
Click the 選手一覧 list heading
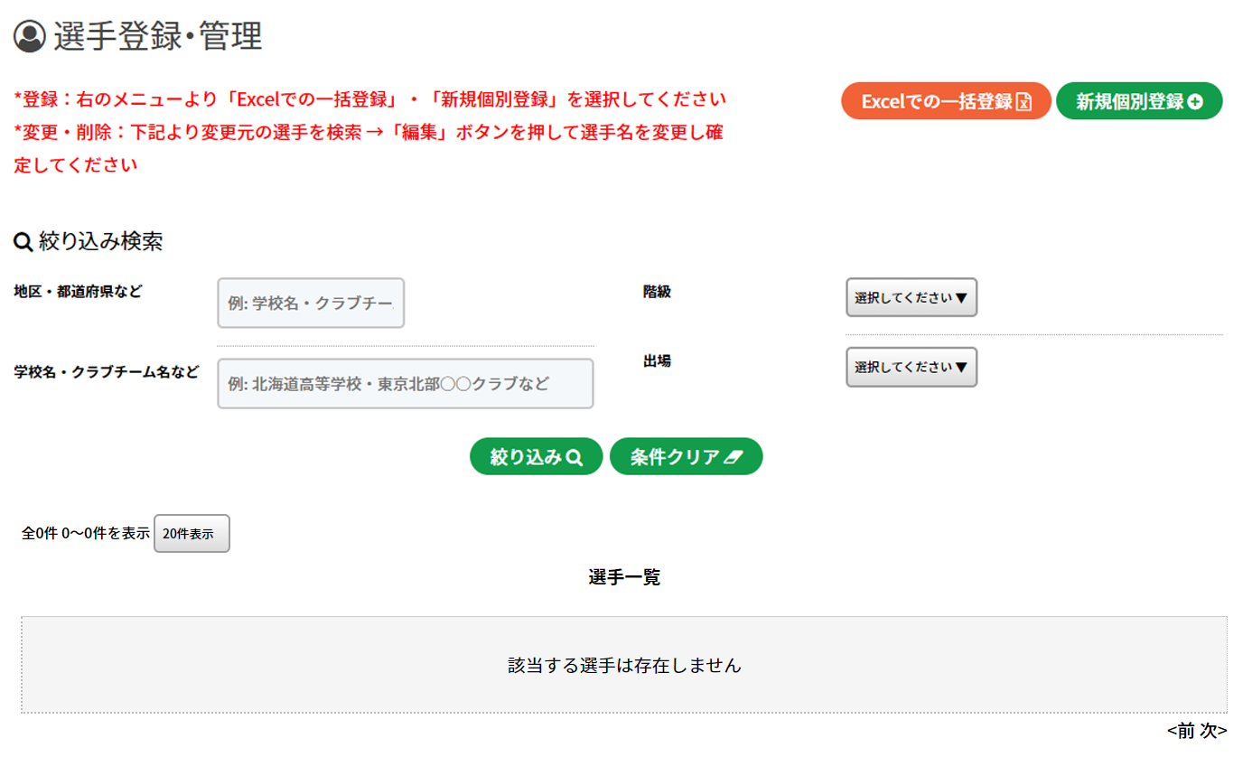tap(624, 578)
